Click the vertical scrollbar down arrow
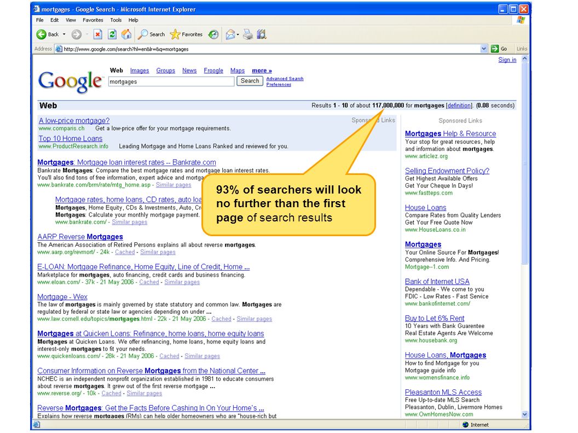The height and width of the screenshot is (433, 578). click(x=524, y=414)
